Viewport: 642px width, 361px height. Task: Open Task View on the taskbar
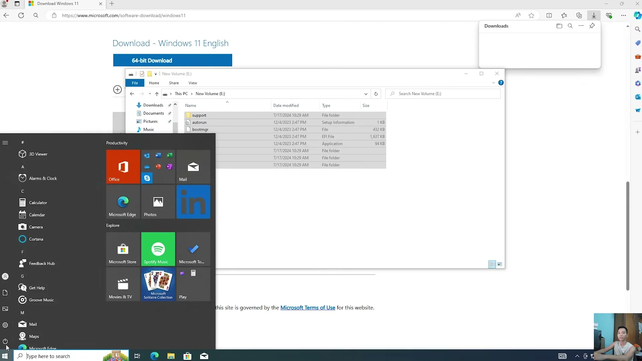(137, 356)
